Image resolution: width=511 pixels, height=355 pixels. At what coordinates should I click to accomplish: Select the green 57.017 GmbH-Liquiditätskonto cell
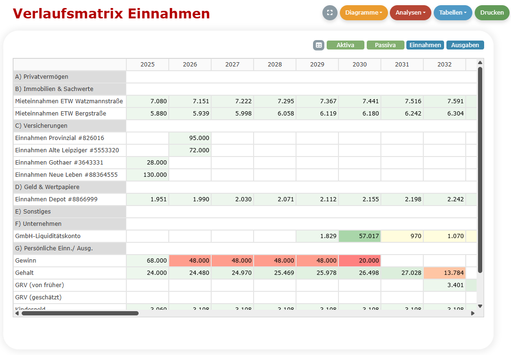click(x=360, y=236)
